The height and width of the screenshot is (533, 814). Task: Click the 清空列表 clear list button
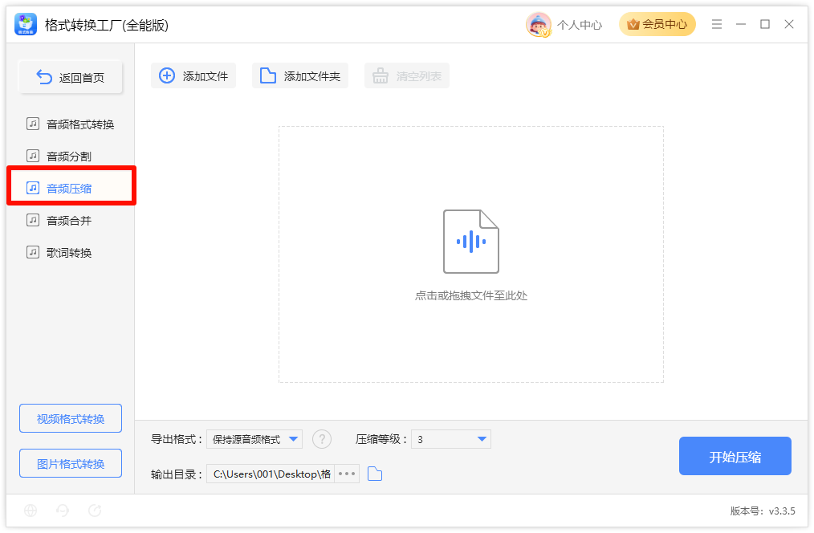[406, 75]
